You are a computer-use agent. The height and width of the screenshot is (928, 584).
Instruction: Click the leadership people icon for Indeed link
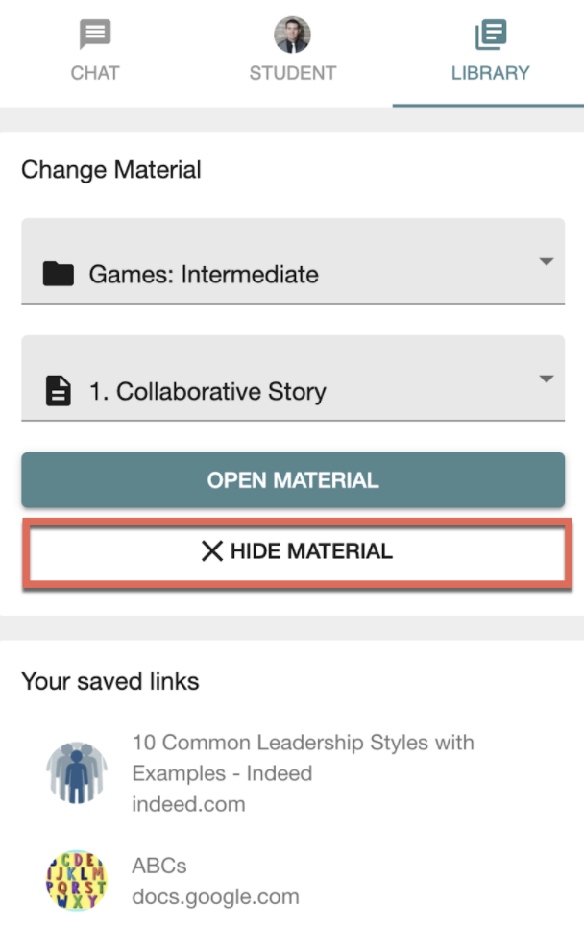77,772
